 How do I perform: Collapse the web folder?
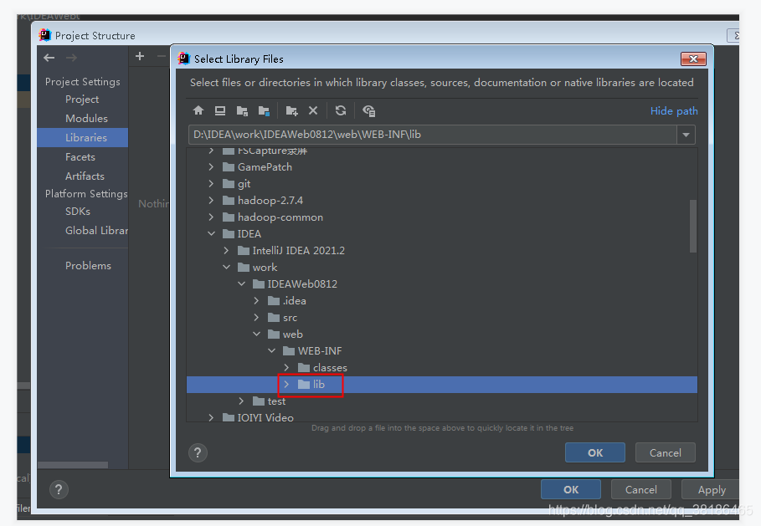tap(256, 334)
